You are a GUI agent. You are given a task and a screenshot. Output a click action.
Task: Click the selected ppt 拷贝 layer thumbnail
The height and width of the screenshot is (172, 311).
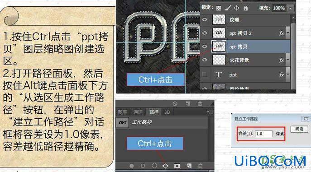(219, 46)
